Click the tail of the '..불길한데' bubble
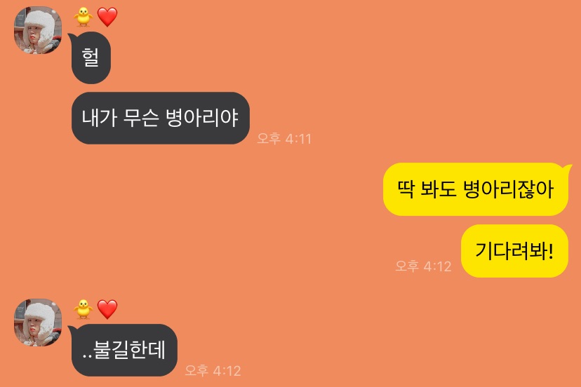The height and width of the screenshot is (387, 581). pos(71,329)
